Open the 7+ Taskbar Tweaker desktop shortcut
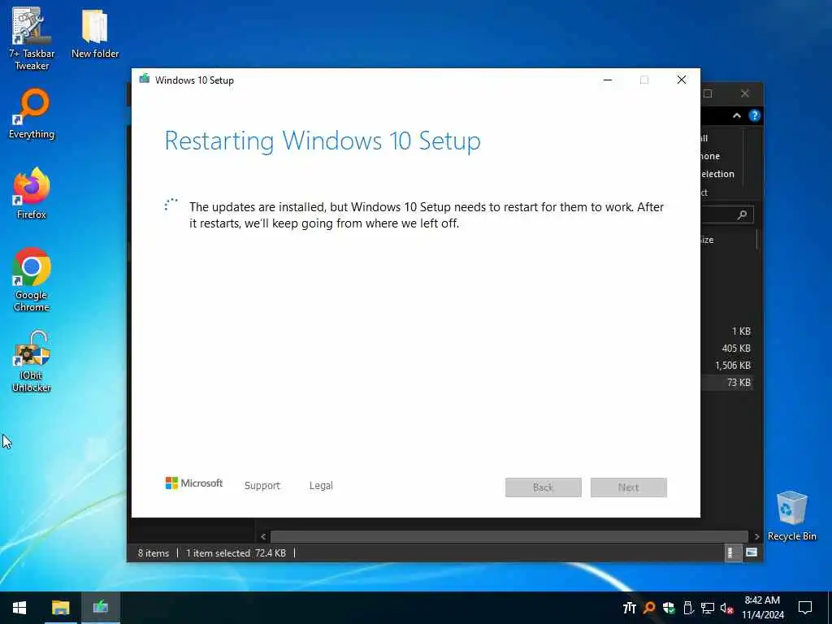 pyautogui.click(x=32, y=40)
